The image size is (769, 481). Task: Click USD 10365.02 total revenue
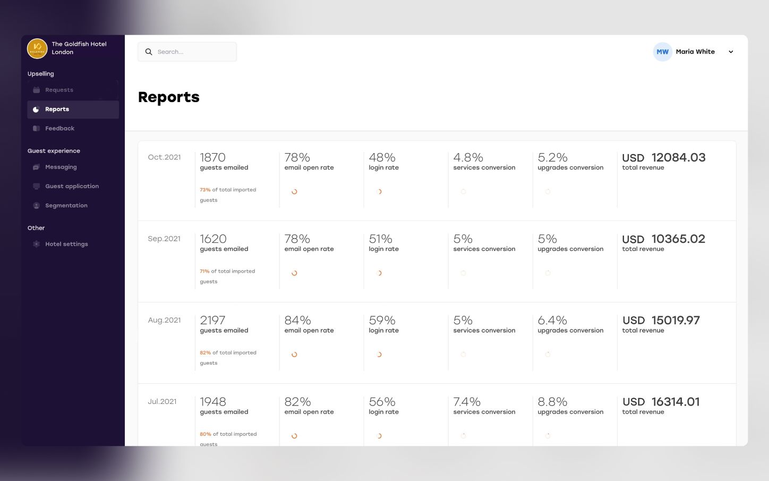tap(664, 239)
